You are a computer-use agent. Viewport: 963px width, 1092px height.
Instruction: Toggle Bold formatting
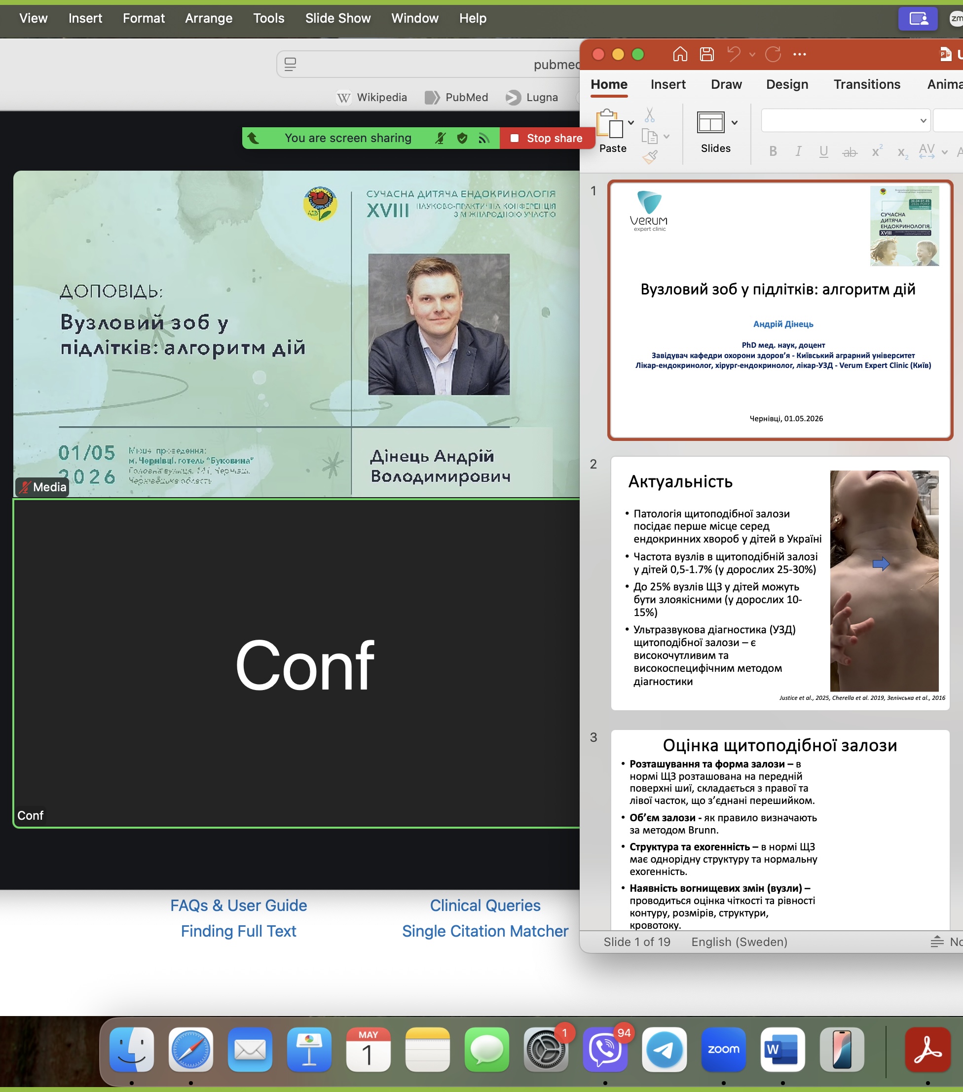tap(773, 152)
